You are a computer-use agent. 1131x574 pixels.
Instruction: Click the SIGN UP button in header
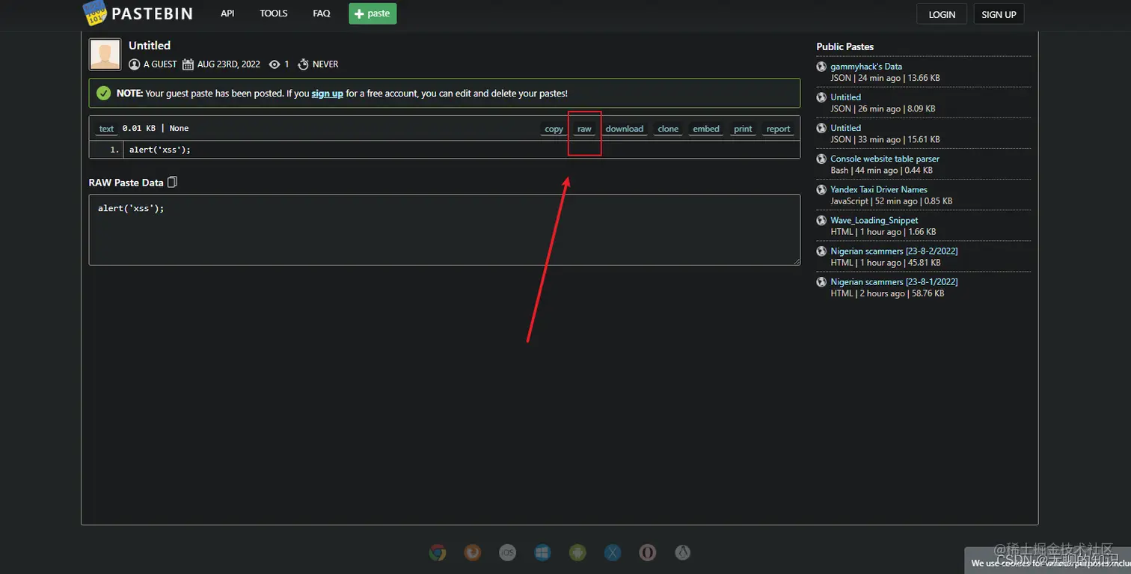pos(999,14)
